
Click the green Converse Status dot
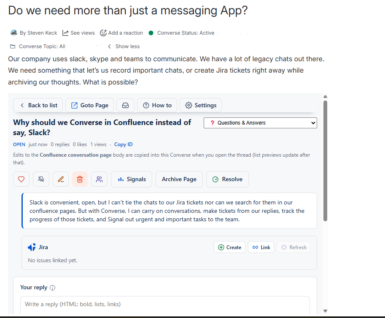151,33
